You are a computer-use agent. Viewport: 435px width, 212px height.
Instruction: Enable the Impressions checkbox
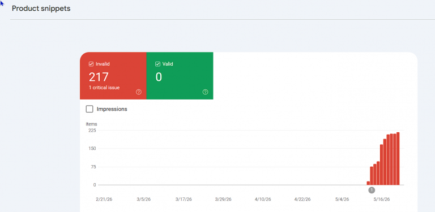(x=89, y=109)
